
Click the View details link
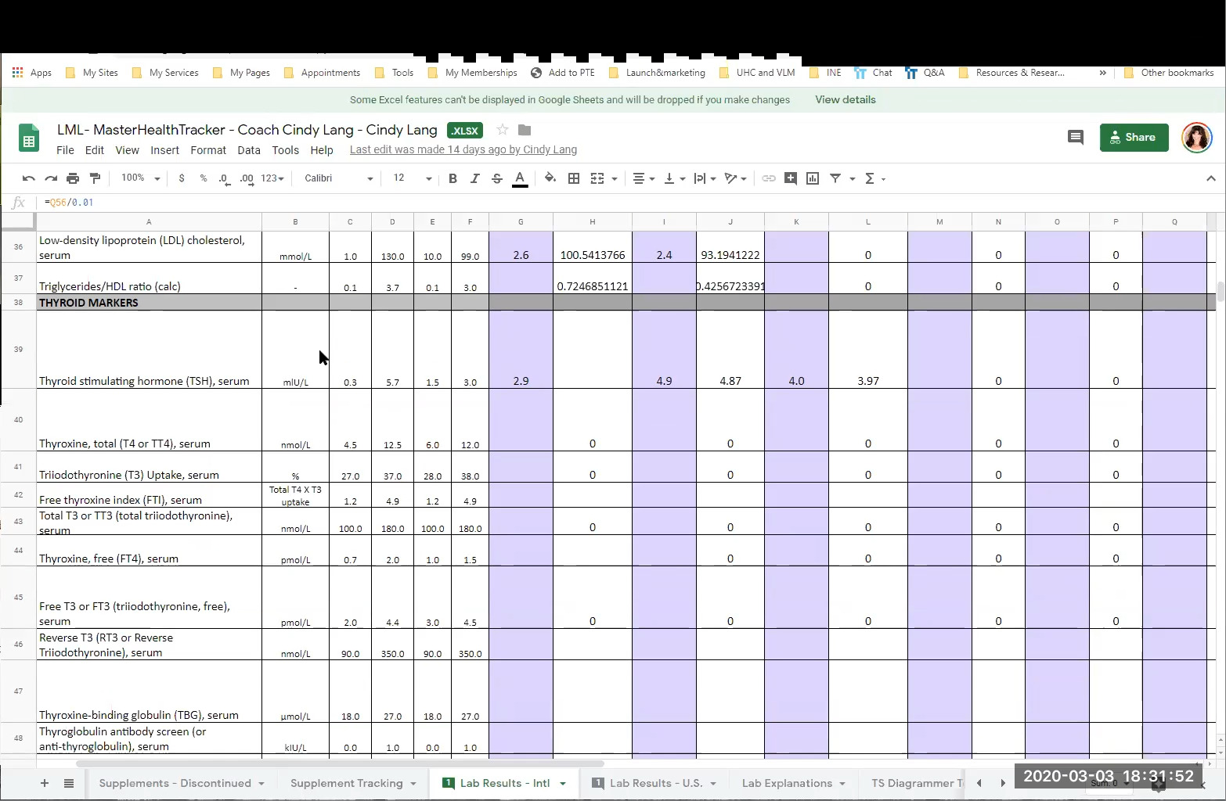(845, 100)
